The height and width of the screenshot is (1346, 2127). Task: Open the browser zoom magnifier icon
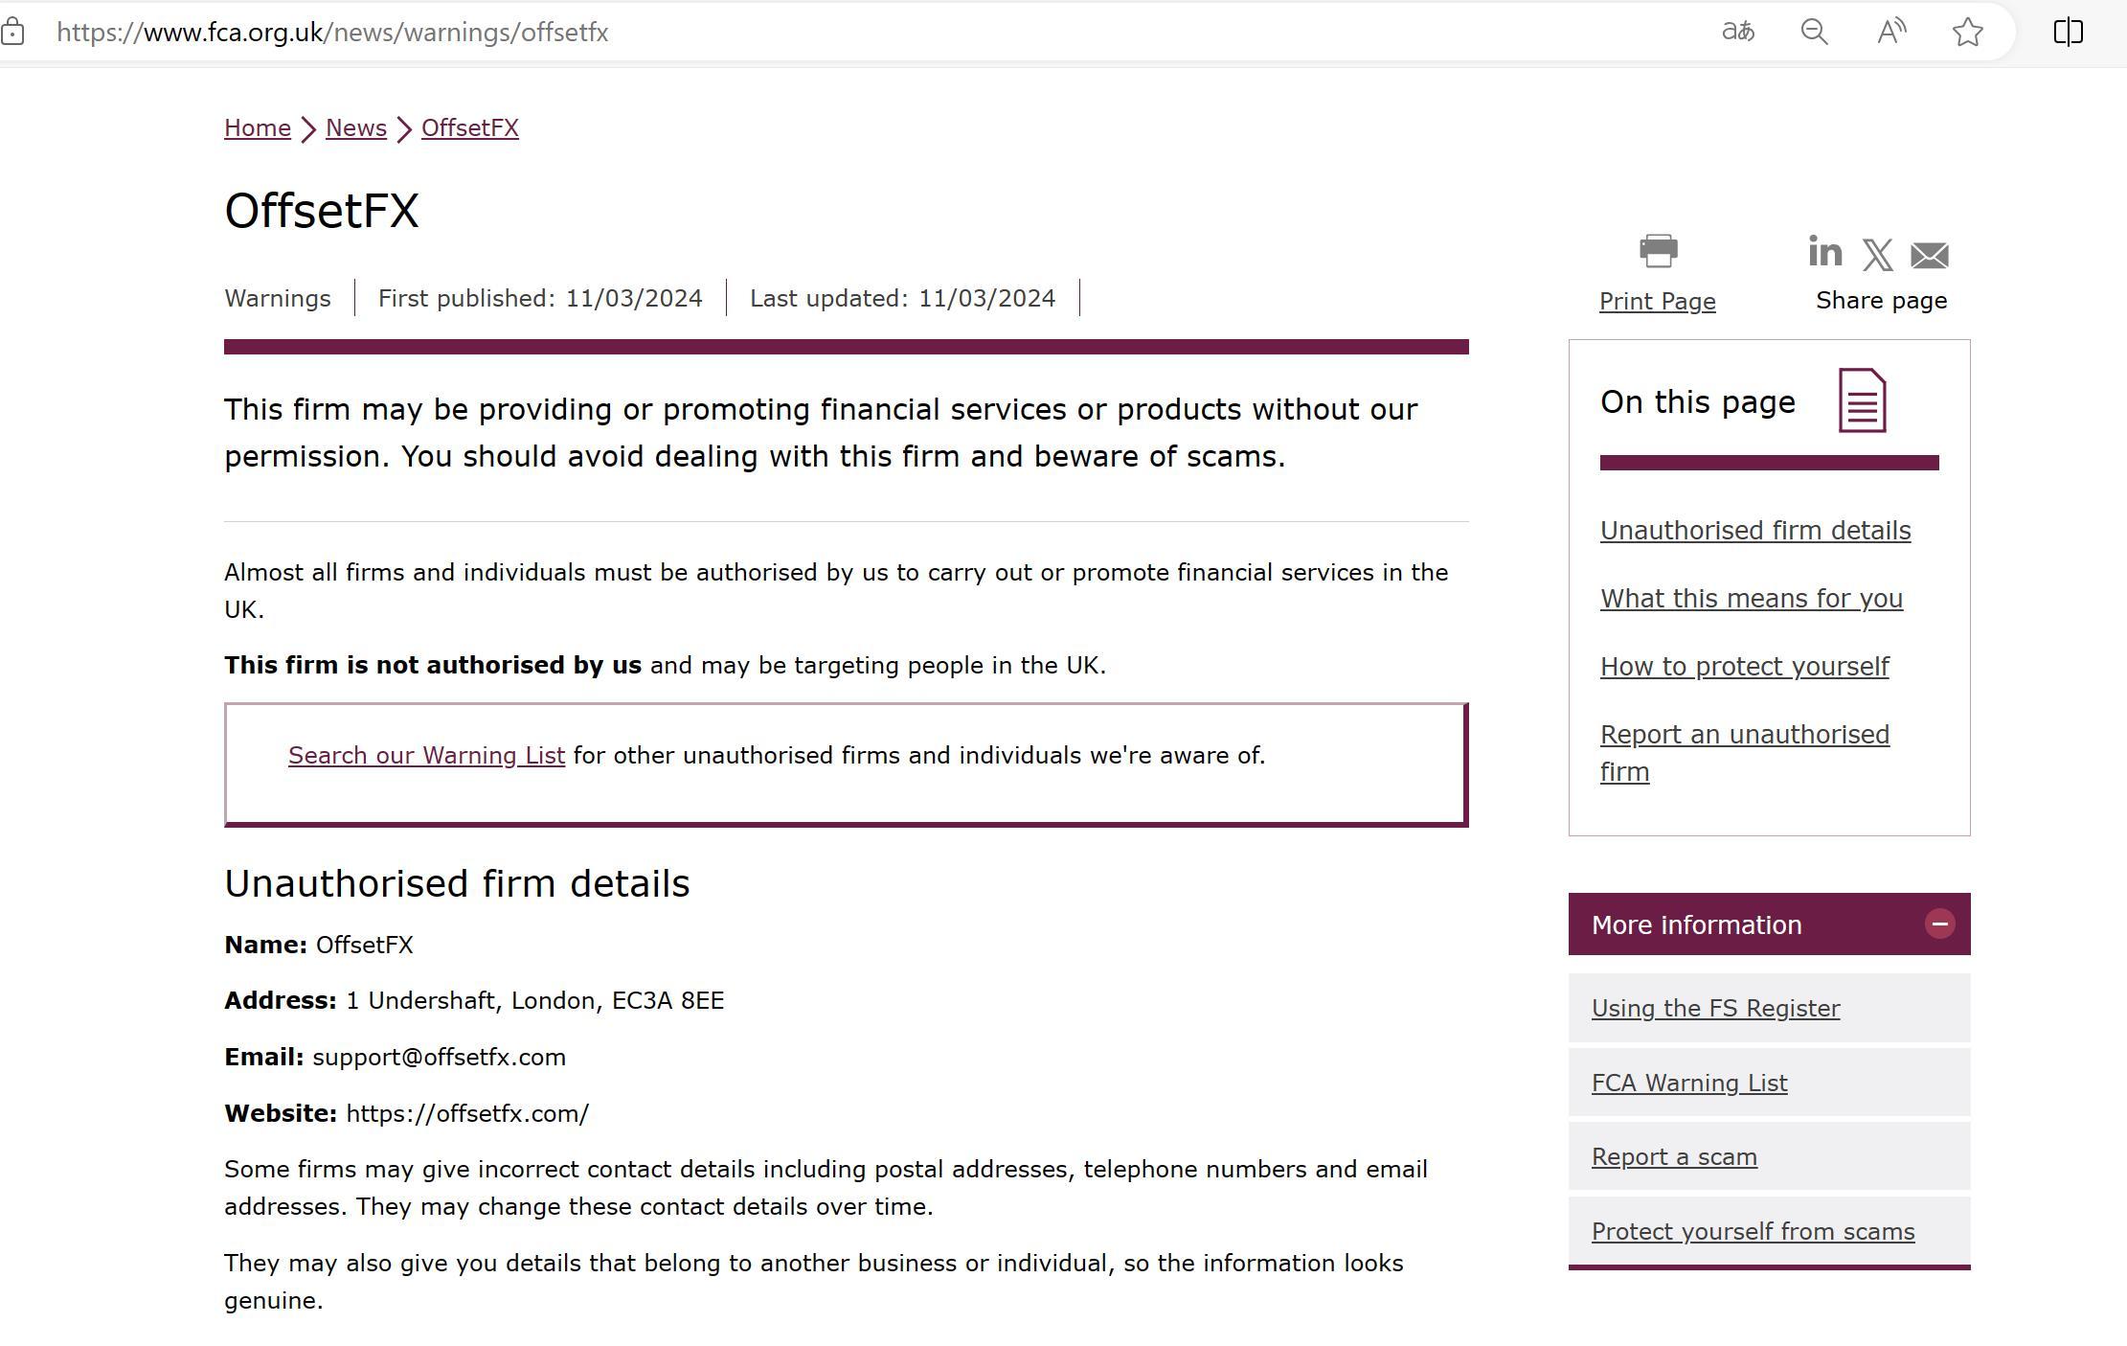coord(1814,32)
